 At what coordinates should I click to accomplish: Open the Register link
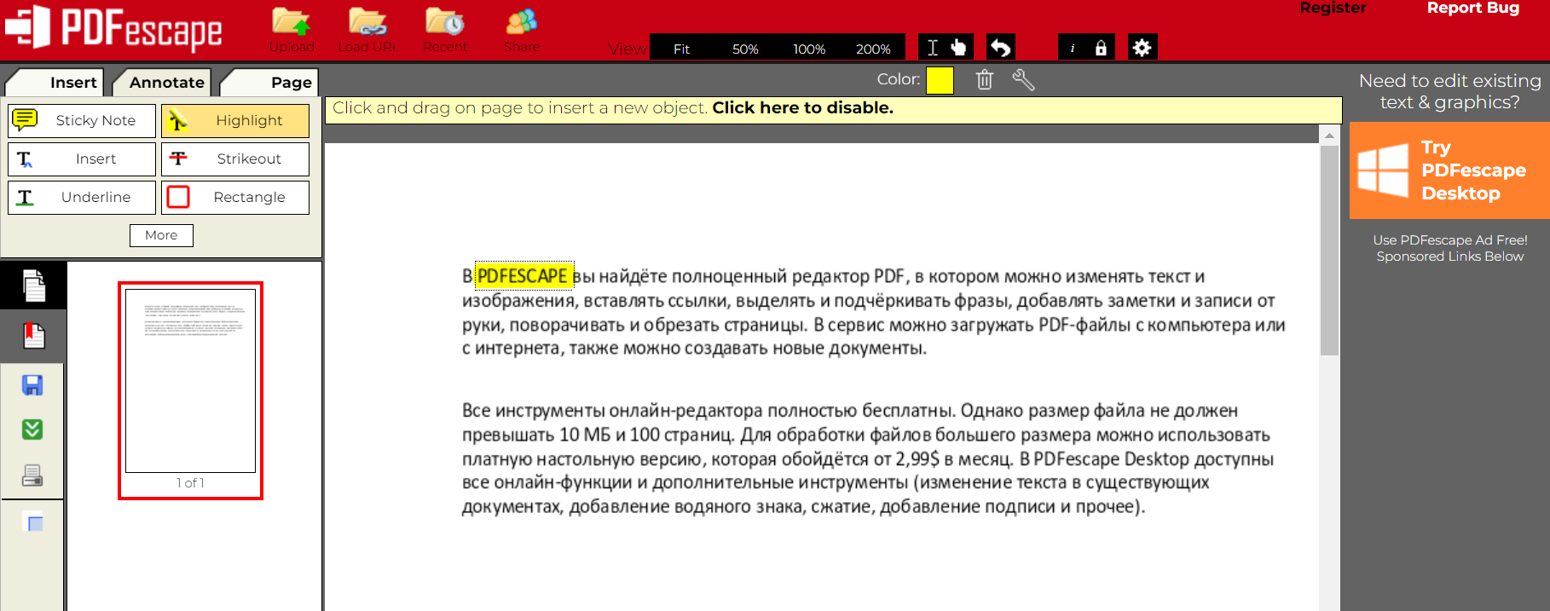[x=1333, y=8]
